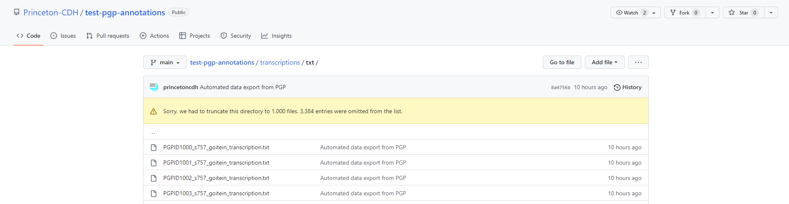Click file icon for PGPID1001 row
Screen dimensions: 789x204
tap(153, 163)
